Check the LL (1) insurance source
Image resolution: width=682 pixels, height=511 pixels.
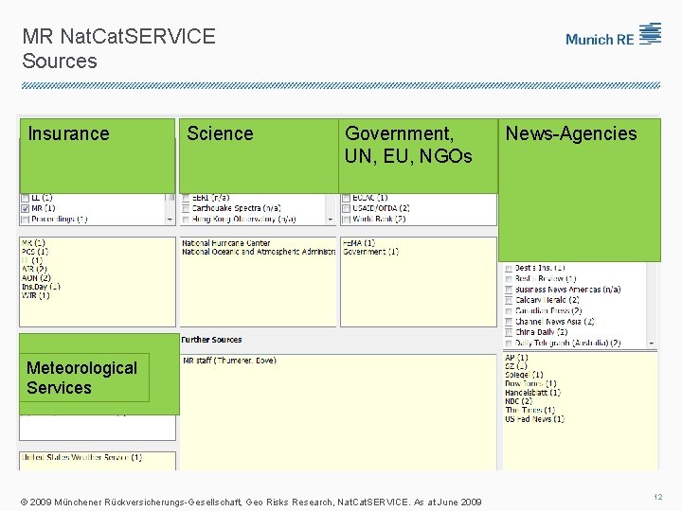(25, 198)
